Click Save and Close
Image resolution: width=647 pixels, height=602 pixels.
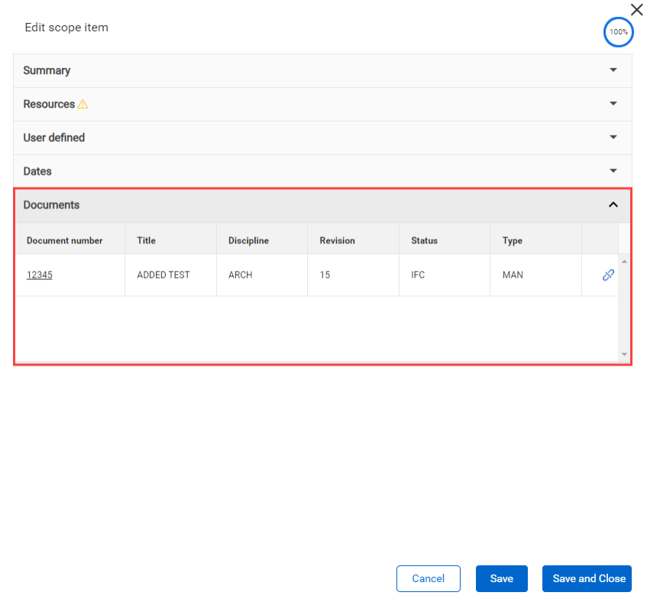[x=588, y=579]
